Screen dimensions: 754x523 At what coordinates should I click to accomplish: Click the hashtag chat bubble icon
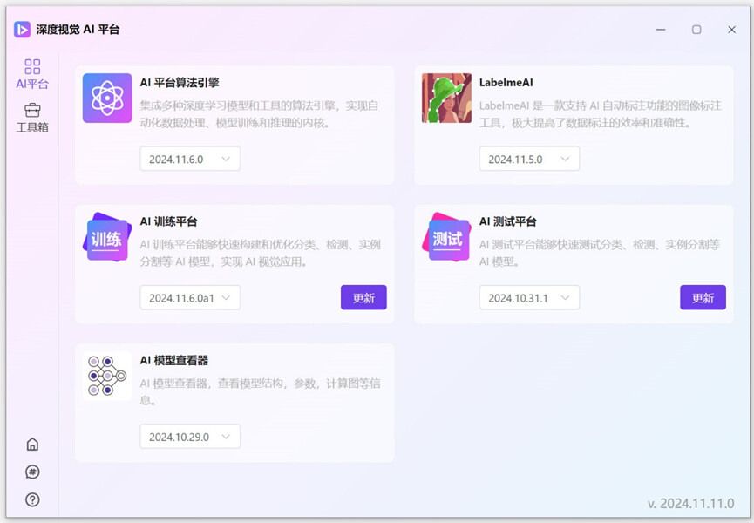(x=32, y=472)
